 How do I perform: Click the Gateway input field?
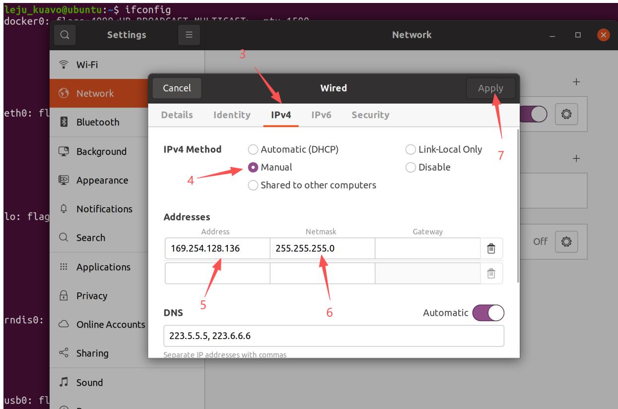tap(427, 248)
